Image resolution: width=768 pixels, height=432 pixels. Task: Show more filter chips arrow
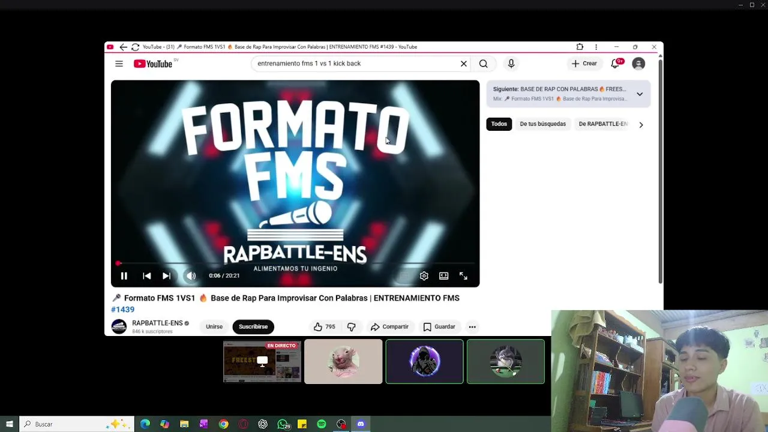(x=641, y=125)
